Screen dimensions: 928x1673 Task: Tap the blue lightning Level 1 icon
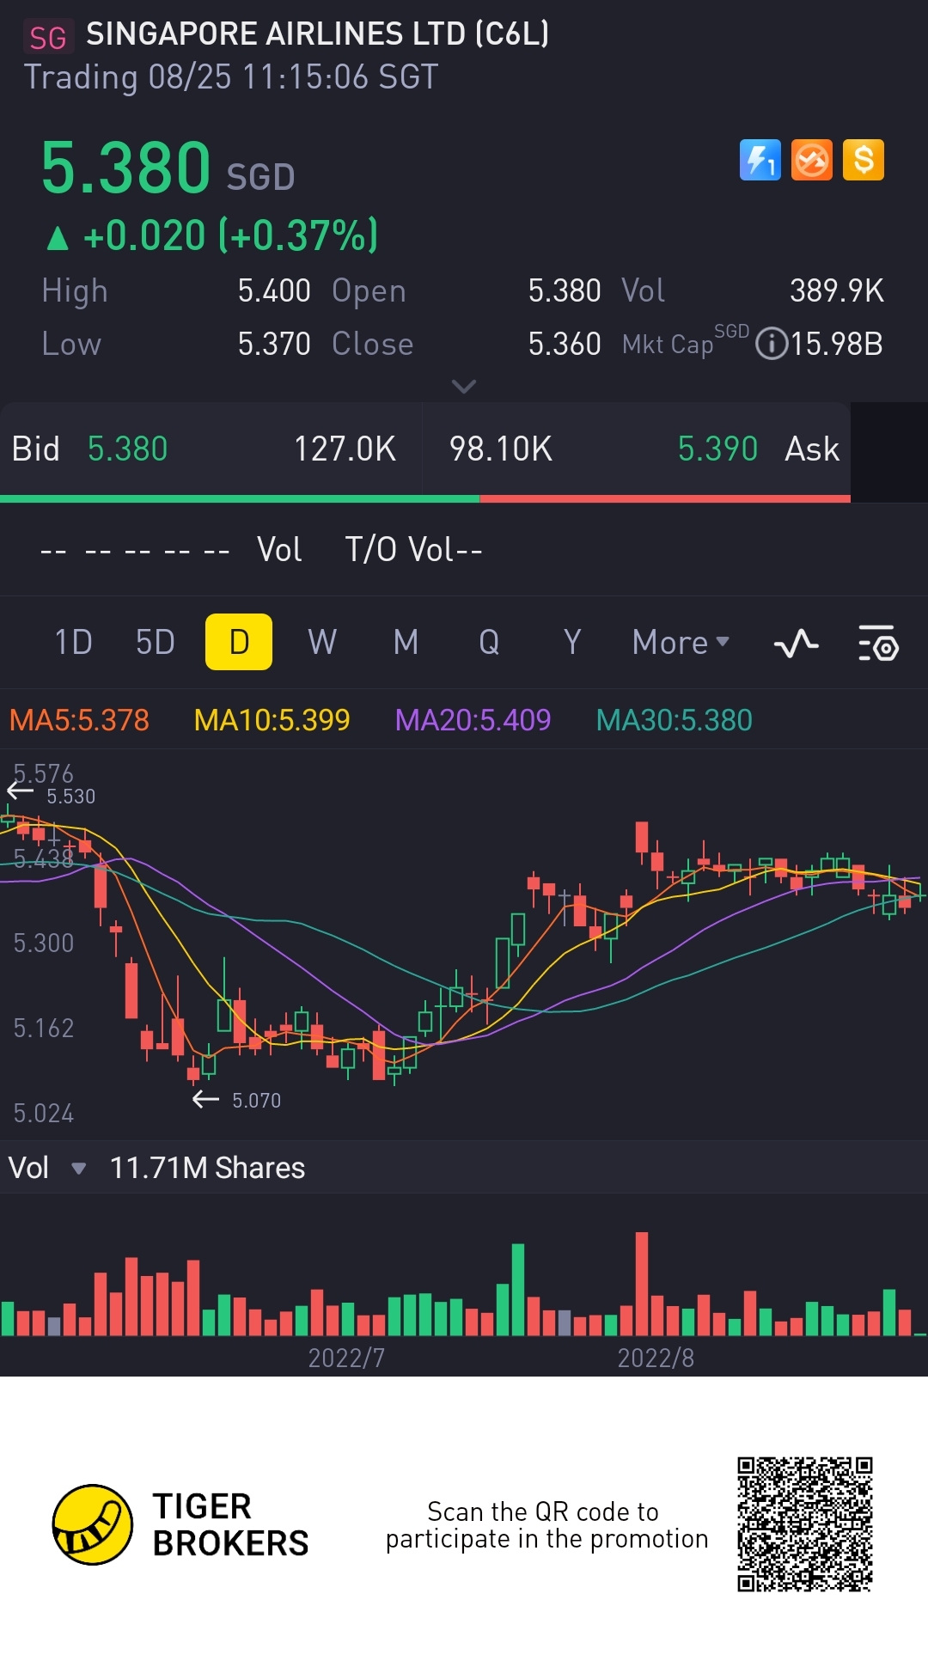[760, 160]
